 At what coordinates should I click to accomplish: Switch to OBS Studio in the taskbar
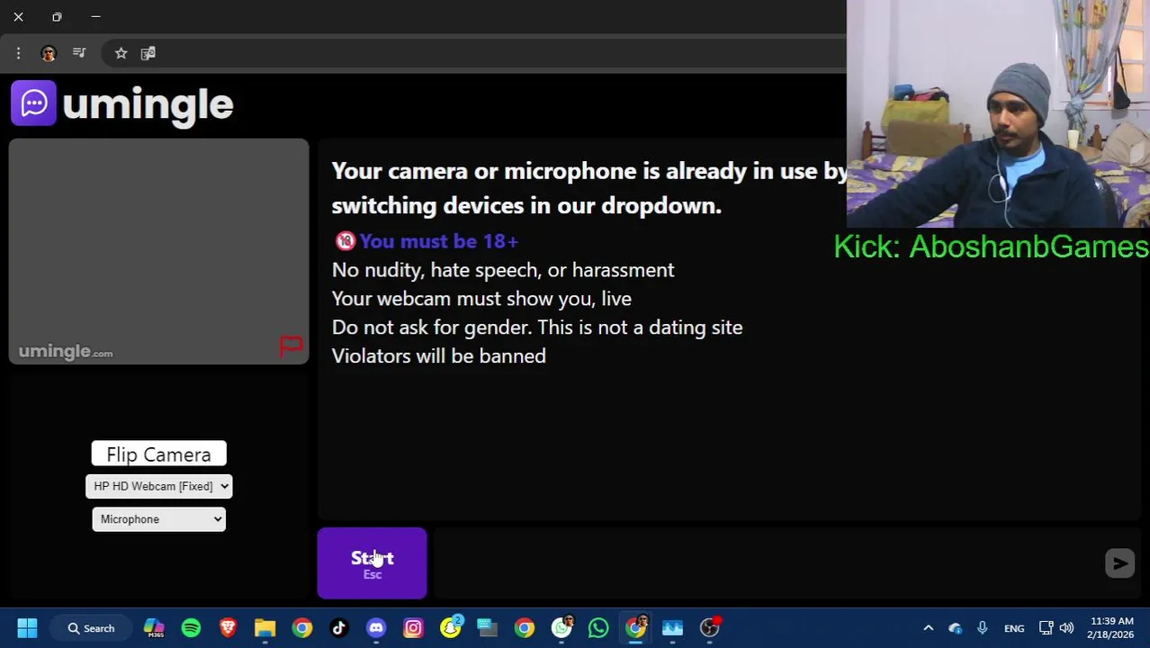tap(710, 628)
